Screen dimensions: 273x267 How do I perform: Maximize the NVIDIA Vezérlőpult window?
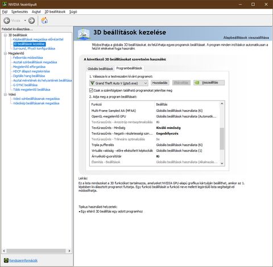pyautogui.click(x=253, y=4)
